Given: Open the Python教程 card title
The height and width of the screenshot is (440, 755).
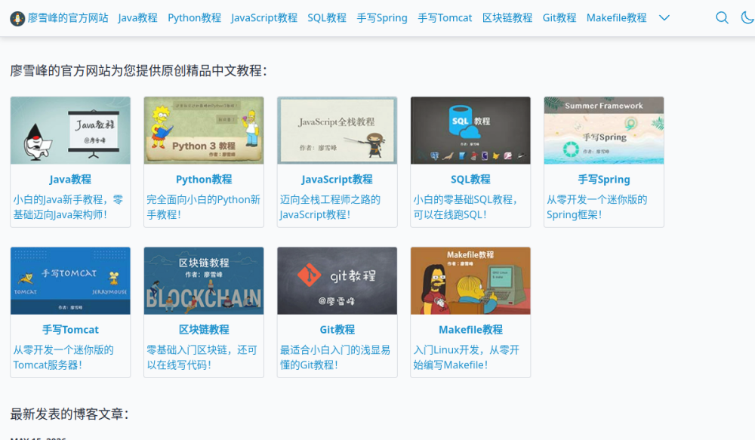Looking at the screenshot, I should tap(204, 180).
